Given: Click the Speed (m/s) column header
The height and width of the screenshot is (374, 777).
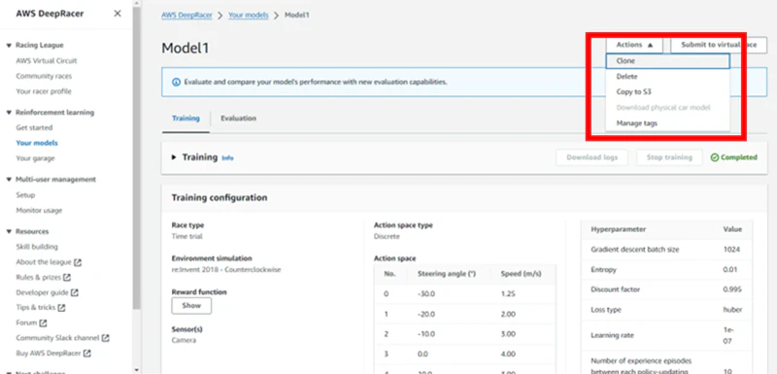Looking at the screenshot, I should [x=521, y=274].
